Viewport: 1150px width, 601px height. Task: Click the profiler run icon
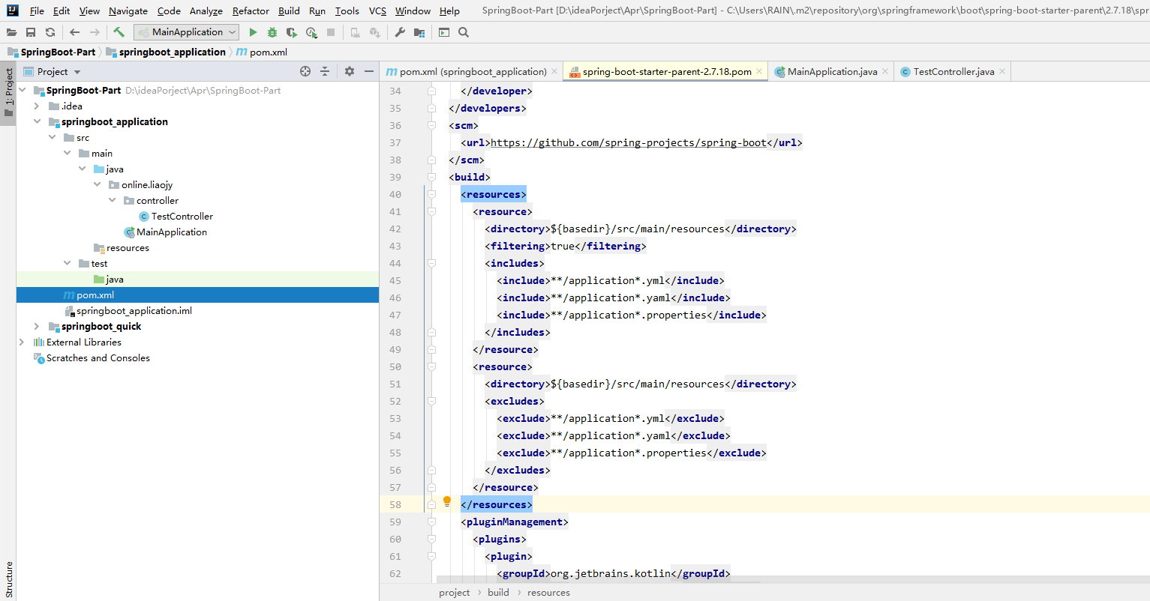[311, 32]
